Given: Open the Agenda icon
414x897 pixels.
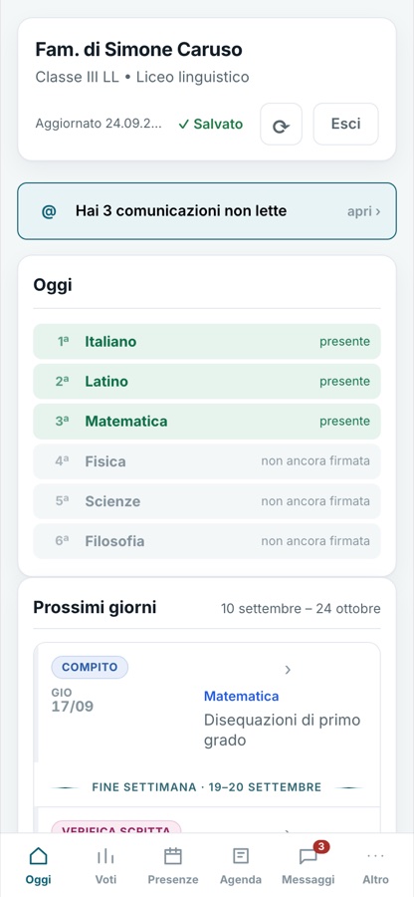Looking at the screenshot, I should tap(241, 856).
